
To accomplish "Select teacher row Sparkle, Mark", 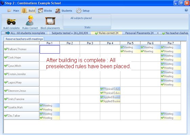I will point(21,107).
